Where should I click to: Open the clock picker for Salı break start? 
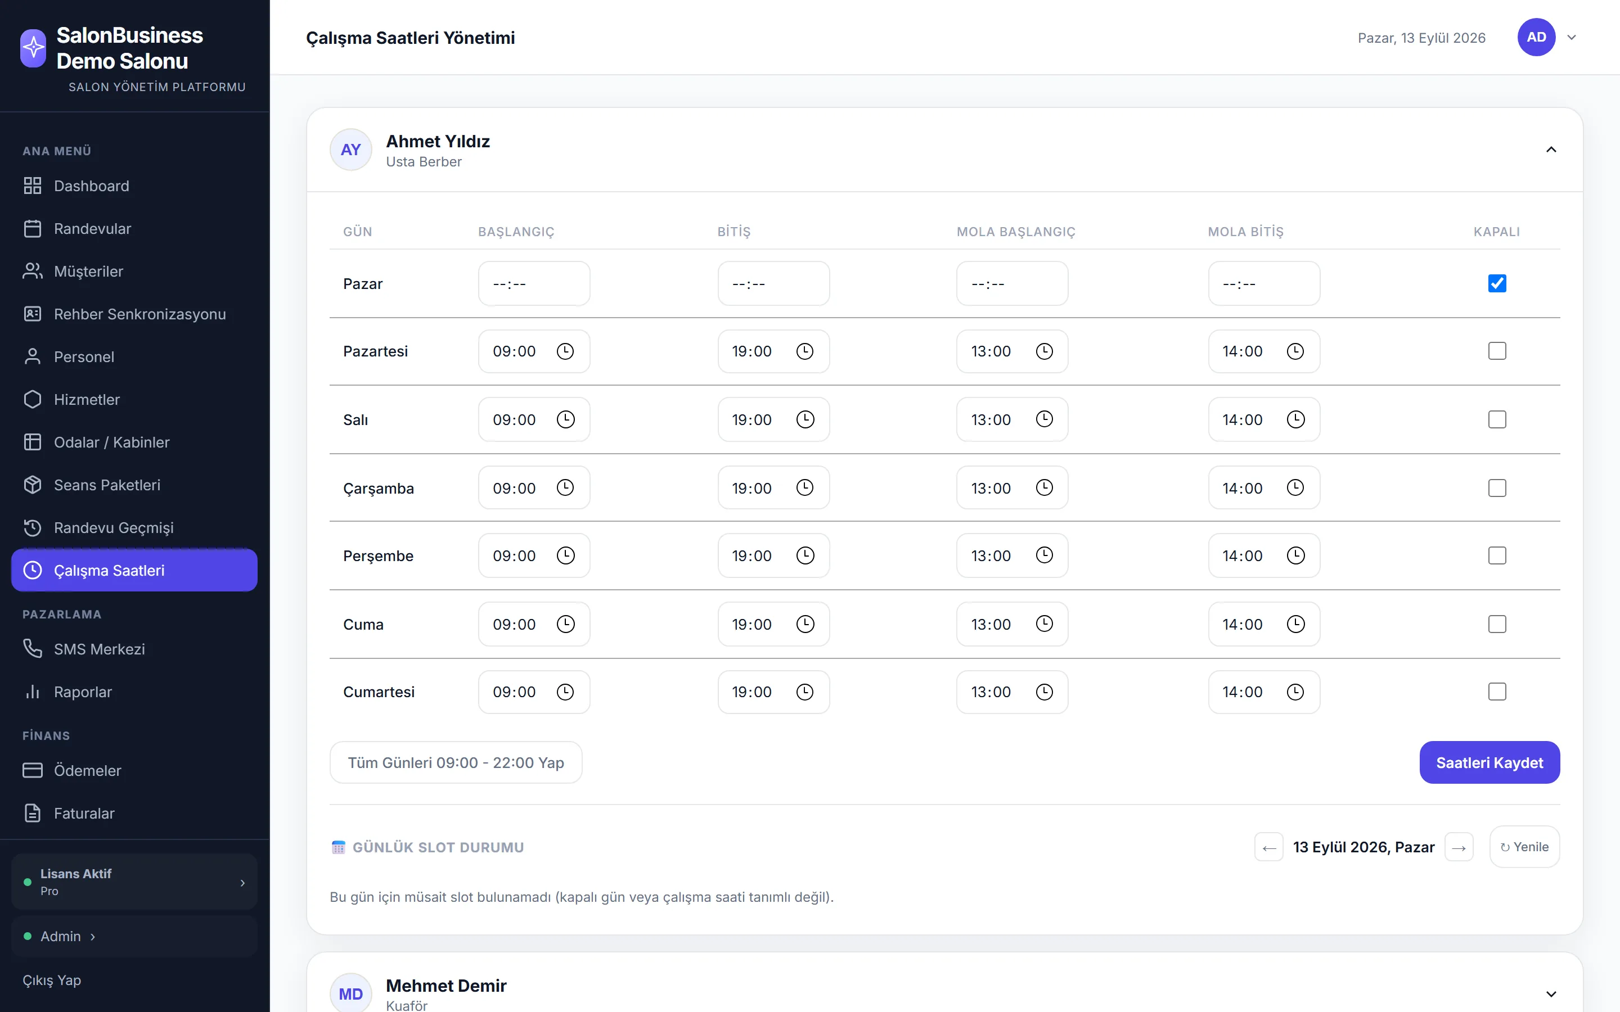click(x=1045, y=419)
